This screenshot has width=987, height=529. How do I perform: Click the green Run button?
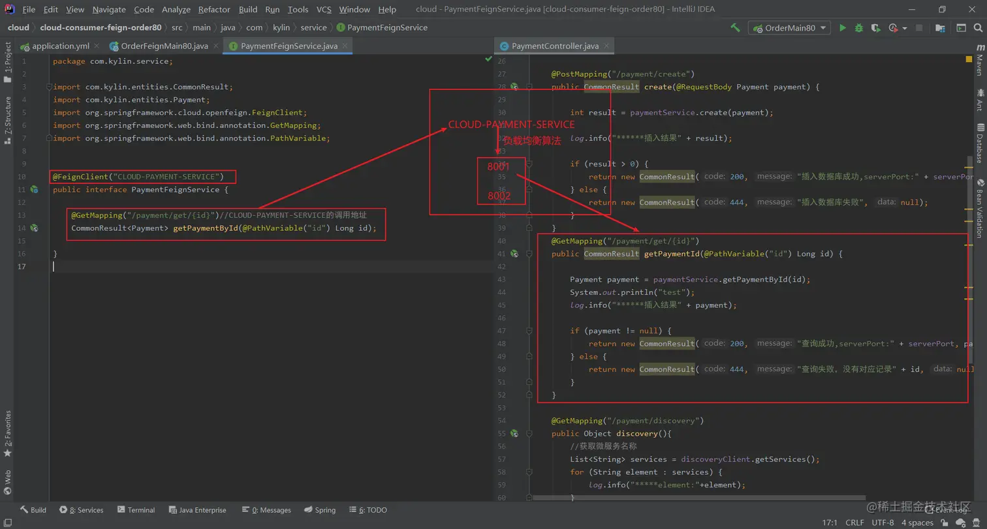pyautogui.click(x=843, y=28)
